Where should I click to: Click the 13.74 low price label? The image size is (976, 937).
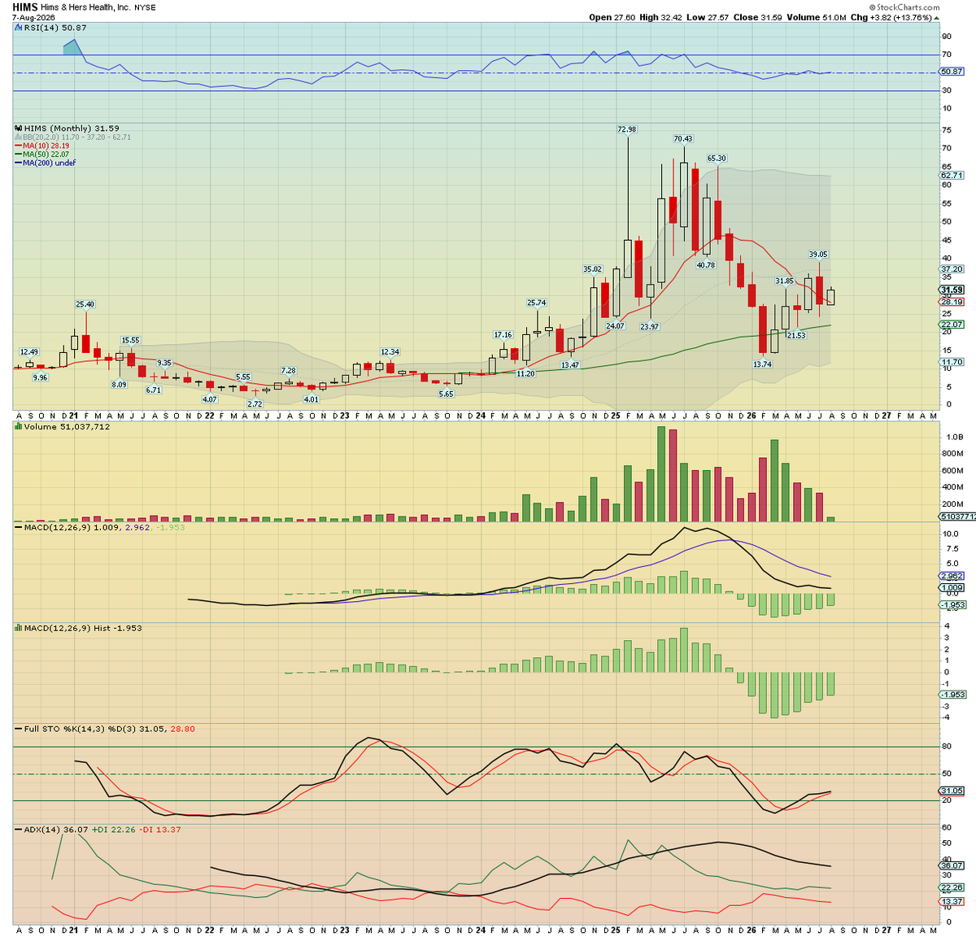[x=762, y=364]
